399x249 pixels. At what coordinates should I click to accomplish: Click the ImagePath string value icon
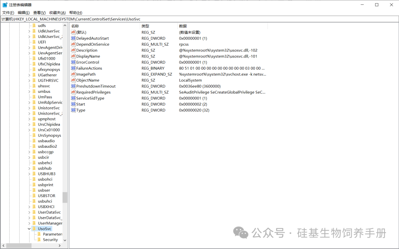(73, 74)
